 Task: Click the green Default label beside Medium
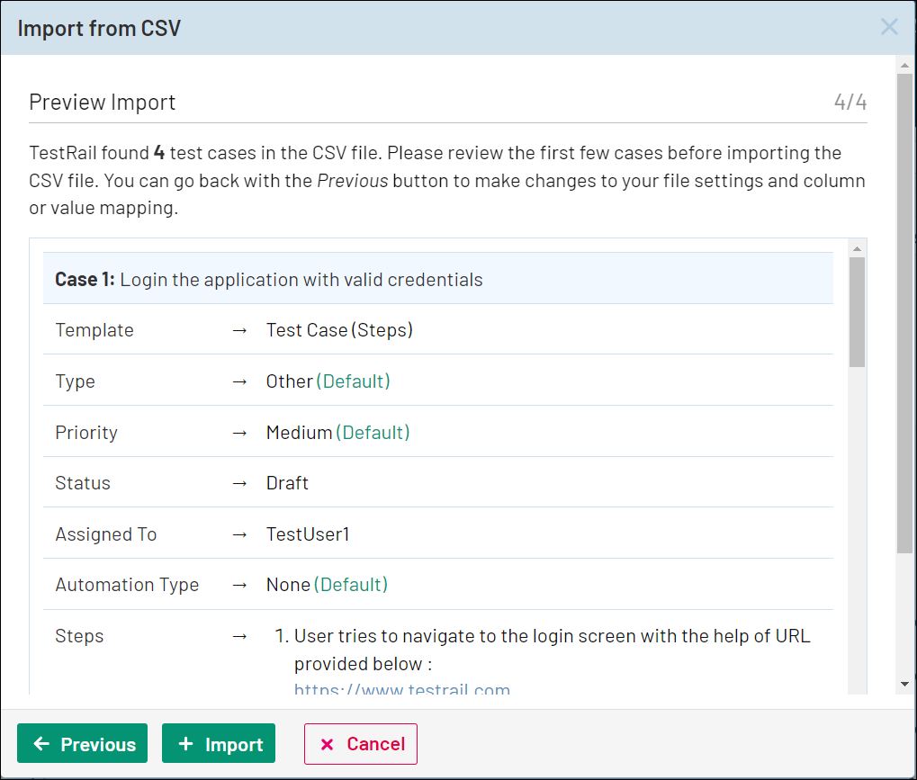coord(373,433)
